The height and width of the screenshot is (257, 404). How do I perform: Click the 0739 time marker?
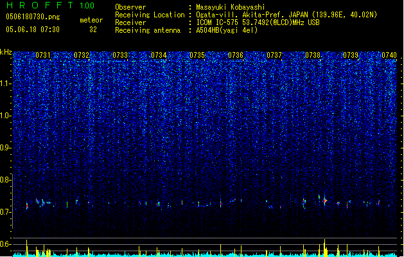click(351, 55)
